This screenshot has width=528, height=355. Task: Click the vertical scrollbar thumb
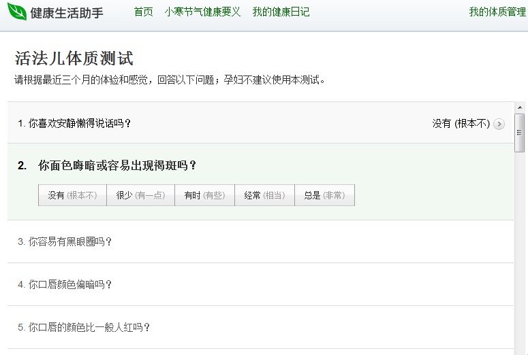click(520, 133)
